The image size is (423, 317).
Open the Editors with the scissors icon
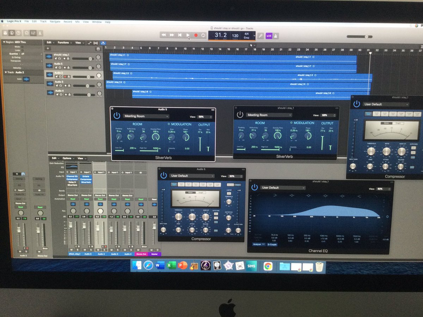40,33
